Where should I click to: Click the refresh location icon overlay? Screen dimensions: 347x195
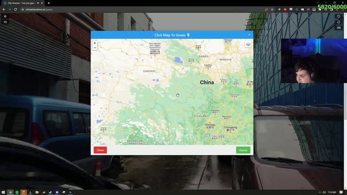pyautogui.click(x=338, y=22)
